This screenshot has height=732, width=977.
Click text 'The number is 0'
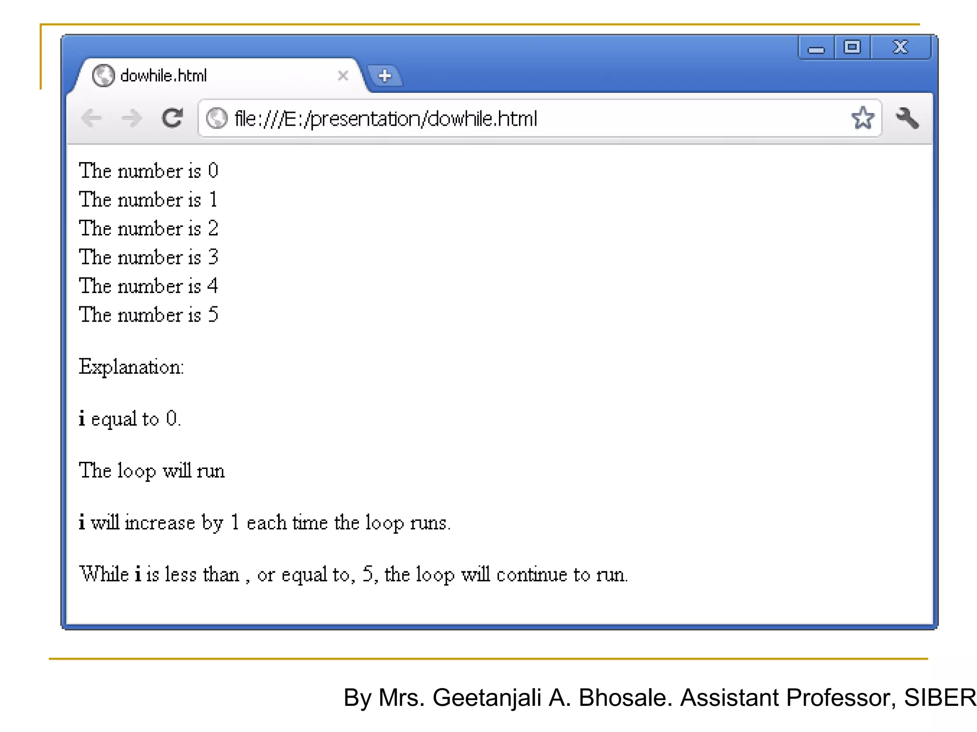pos(149,171)
